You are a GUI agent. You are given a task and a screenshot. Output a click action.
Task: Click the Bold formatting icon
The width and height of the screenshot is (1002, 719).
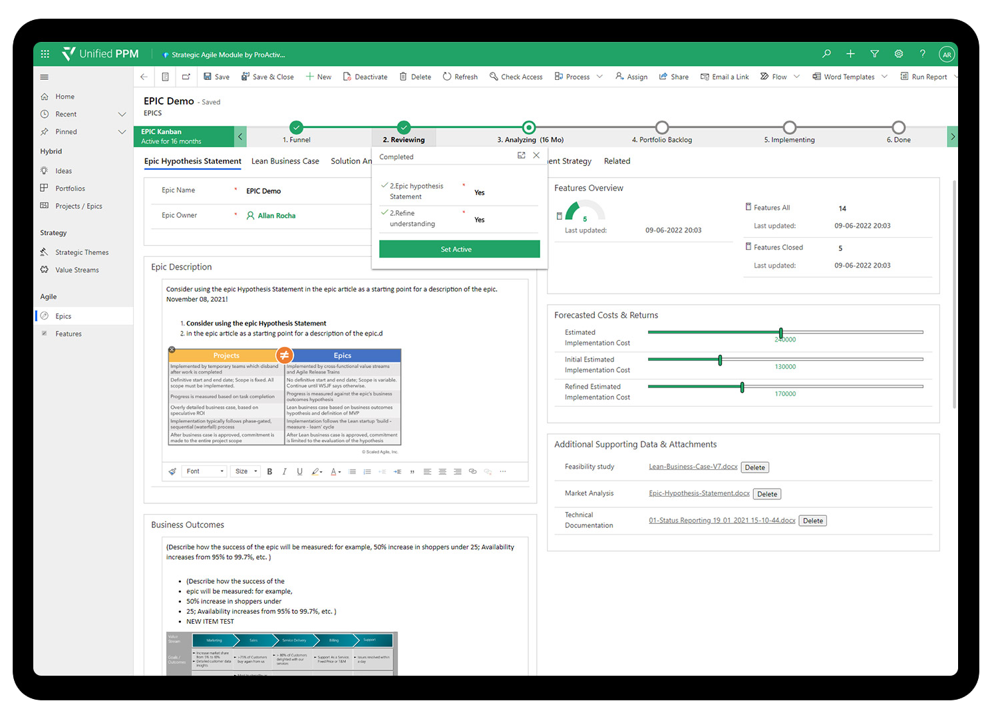(x=269, y=471)
